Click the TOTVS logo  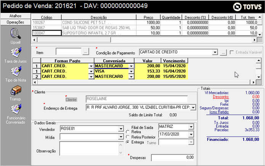point(247,7)
